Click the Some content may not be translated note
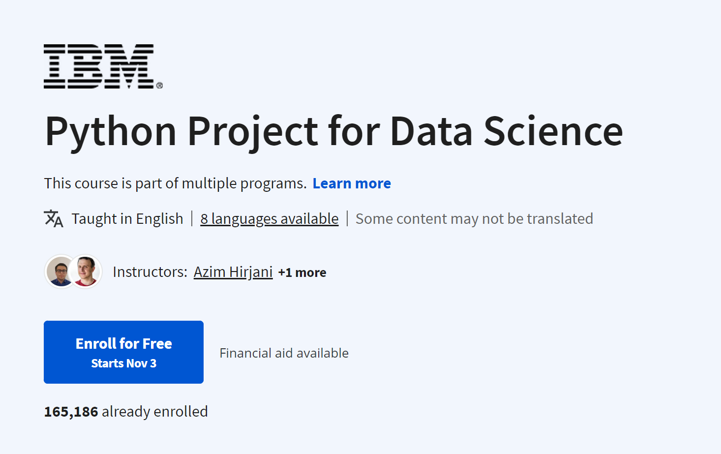The height and width of the screenshot is (454, 721). pos(474,218)
